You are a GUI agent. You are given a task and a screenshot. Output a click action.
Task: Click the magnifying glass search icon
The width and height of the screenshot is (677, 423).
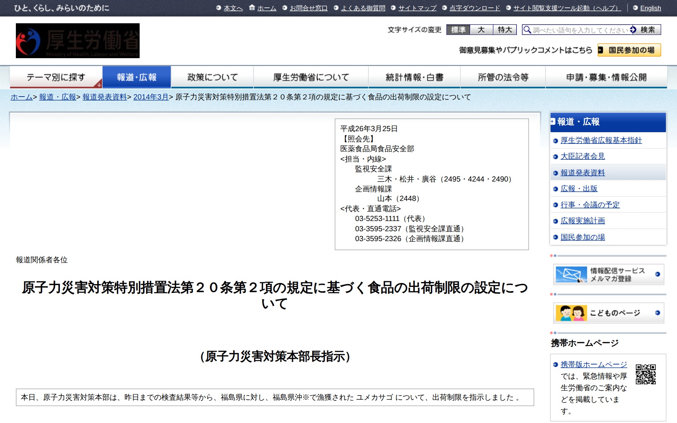pos(527,30)
